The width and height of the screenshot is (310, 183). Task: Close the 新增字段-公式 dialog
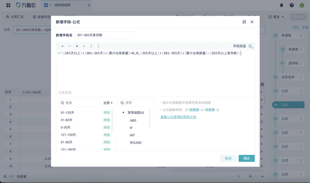pyautogui.click(x=252, y=22)
